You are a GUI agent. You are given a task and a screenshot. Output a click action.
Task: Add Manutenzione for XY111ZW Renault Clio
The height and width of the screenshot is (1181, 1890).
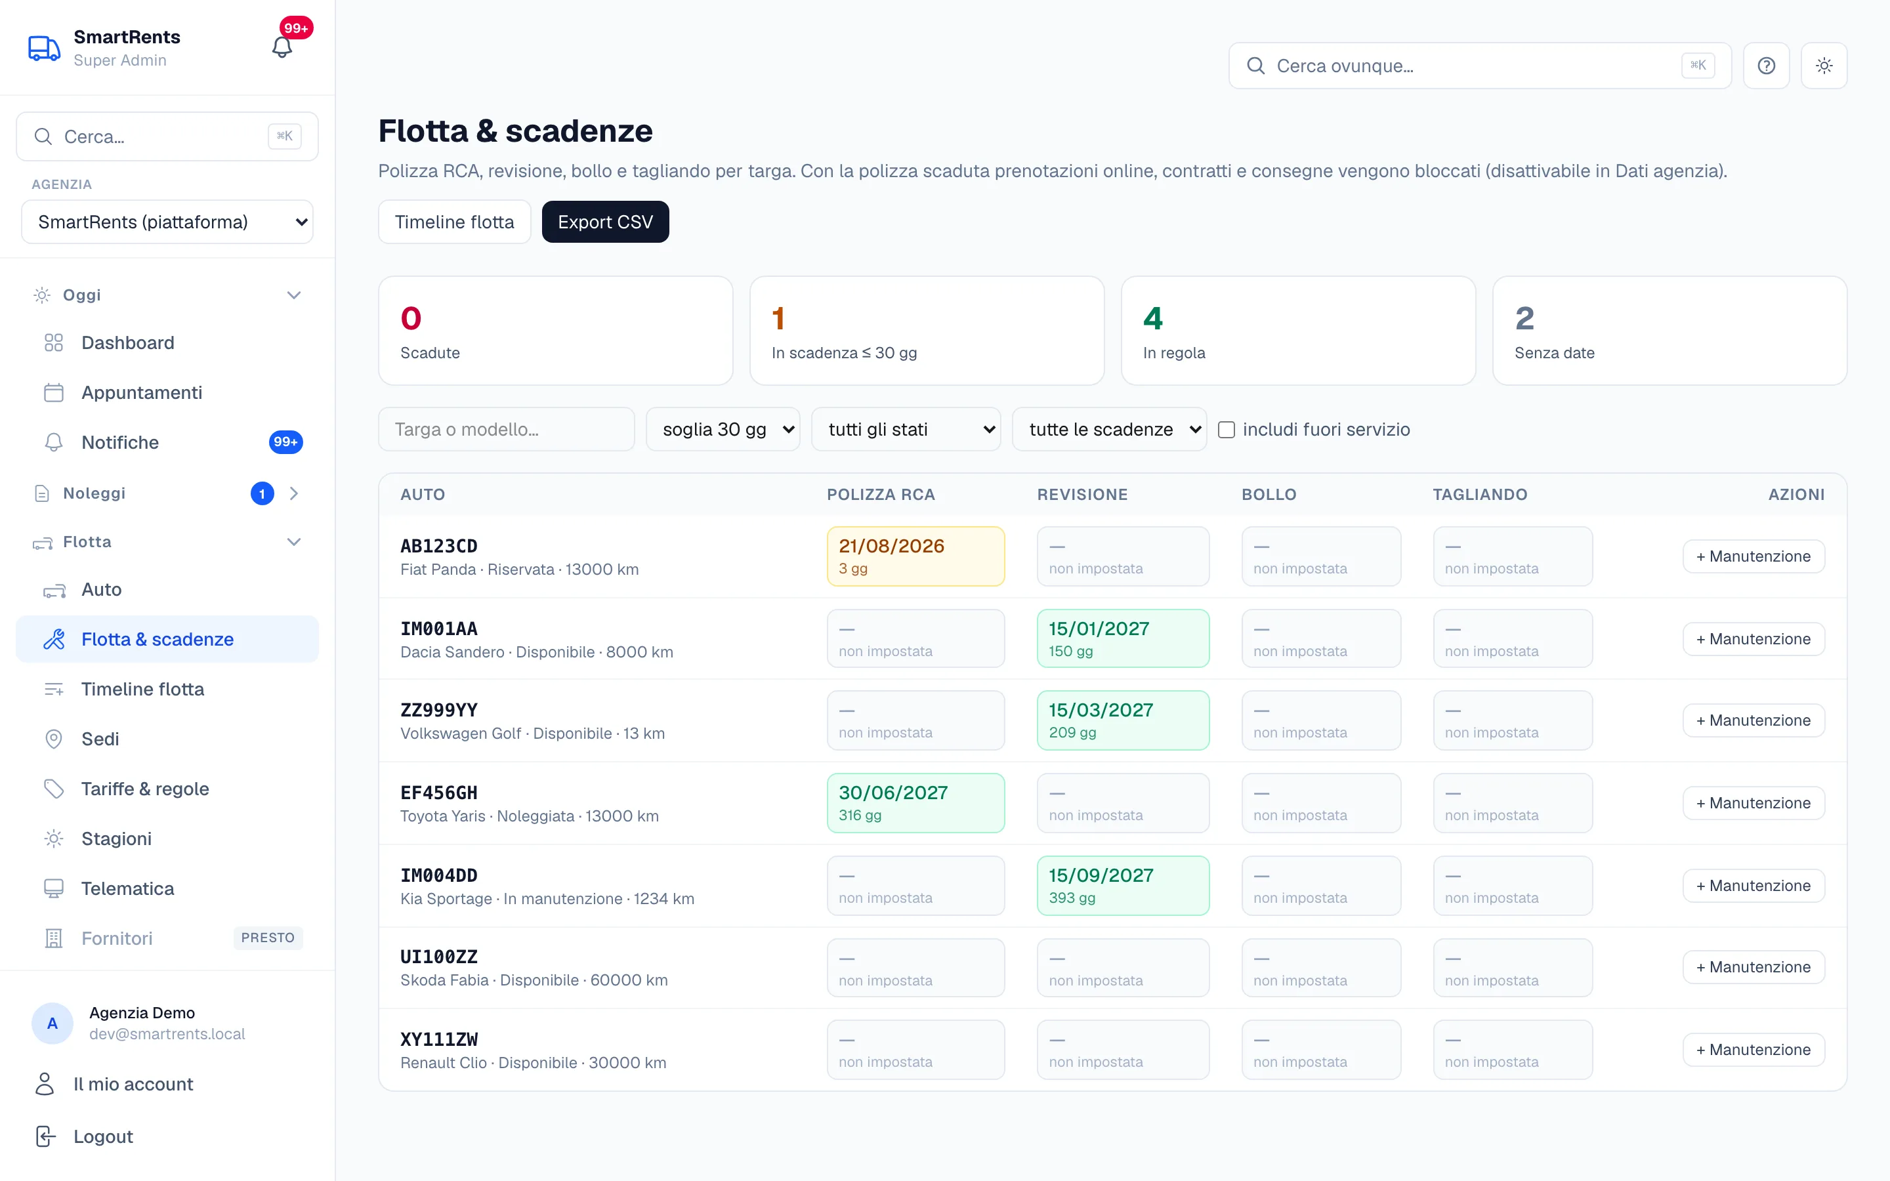pyautogui.click(x=1753, y=1050)
